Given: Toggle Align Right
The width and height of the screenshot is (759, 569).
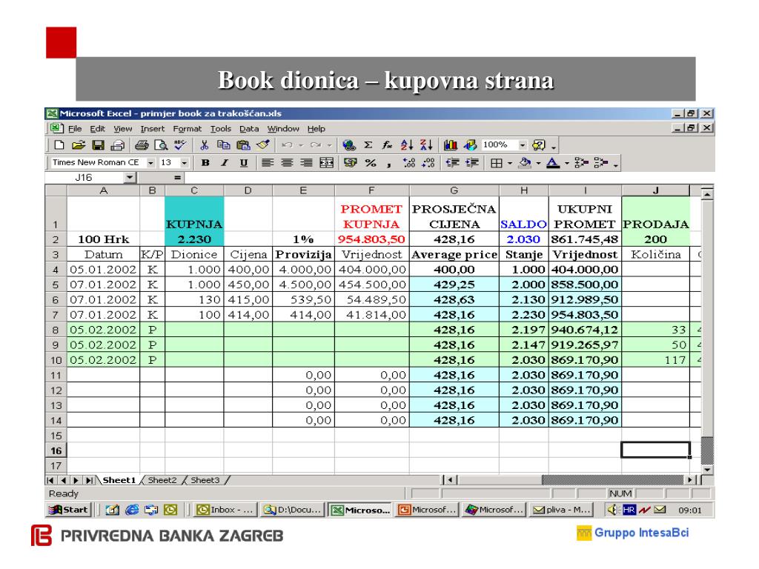Looking at the screenshot, I should point(306,162).
